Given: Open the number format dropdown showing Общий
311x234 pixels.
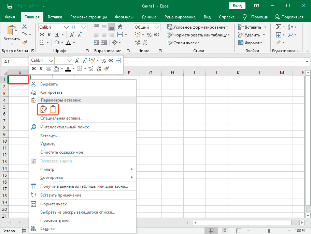Looking at the screenshot, I should tap(157, 27).
